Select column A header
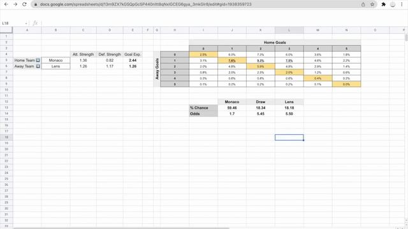The image size is (408, 229). click(27, 30)
